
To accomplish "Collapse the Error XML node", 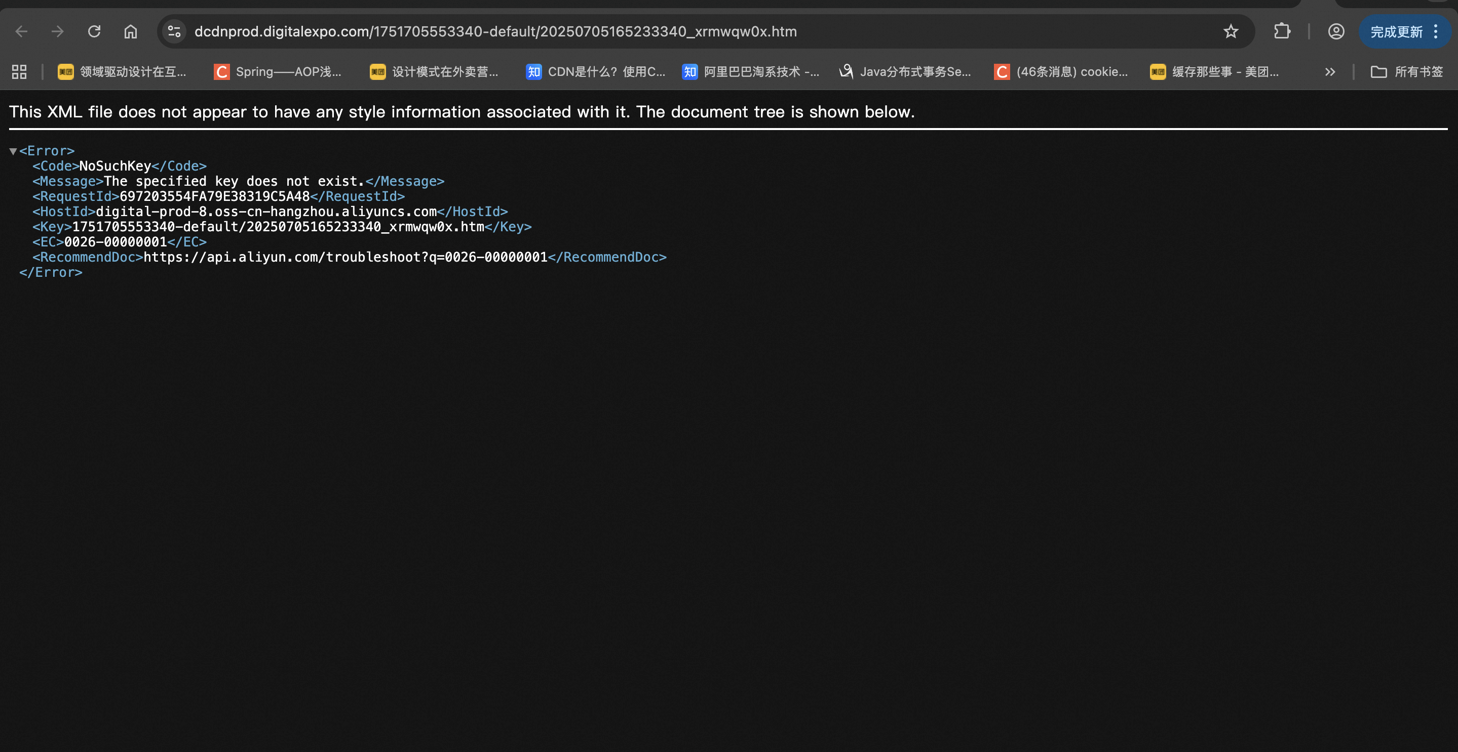I will pos(13,151).
